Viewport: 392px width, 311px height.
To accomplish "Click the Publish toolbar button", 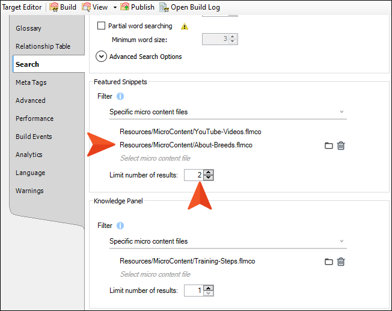I will pyautogui.click(x=137, y=7).
